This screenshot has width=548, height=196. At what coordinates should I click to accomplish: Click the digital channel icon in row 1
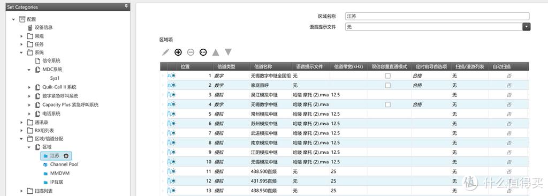[172, 76]
